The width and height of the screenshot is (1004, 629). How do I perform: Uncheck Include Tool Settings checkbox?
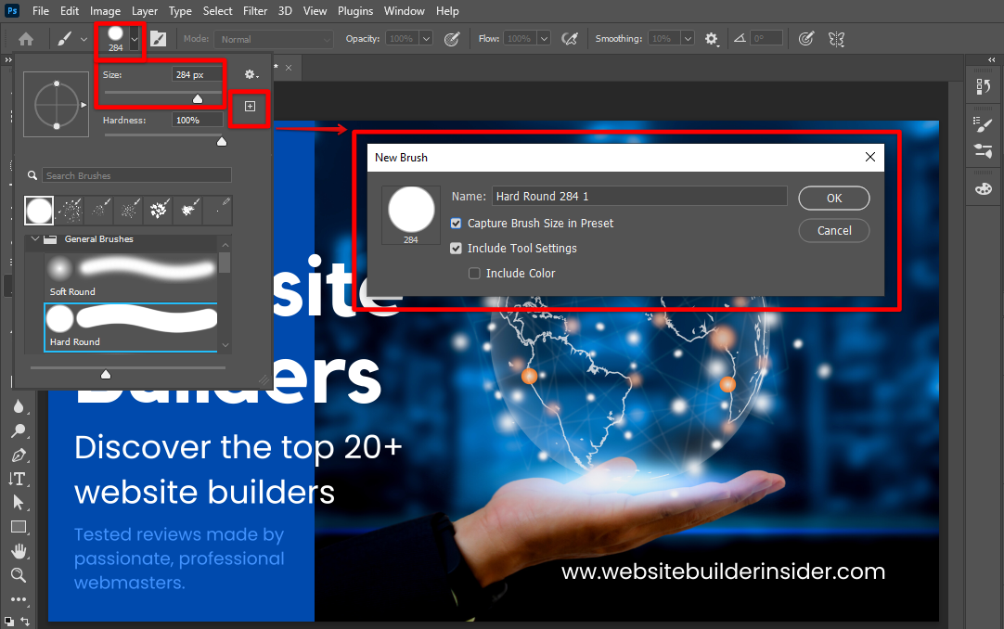tap(456, 249)
